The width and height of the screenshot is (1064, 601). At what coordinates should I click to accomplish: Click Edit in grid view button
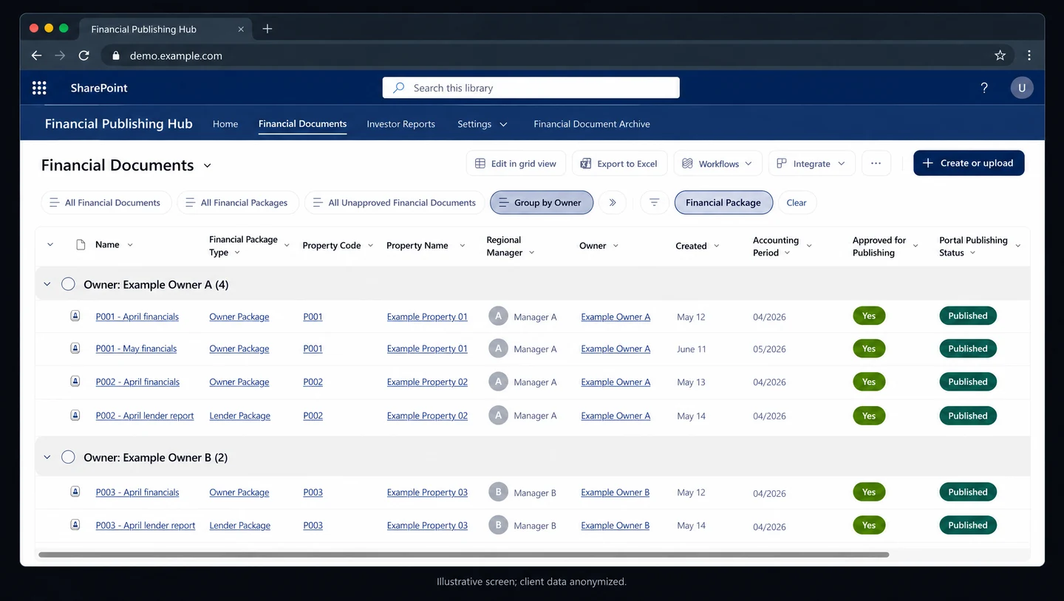(516, 163)
